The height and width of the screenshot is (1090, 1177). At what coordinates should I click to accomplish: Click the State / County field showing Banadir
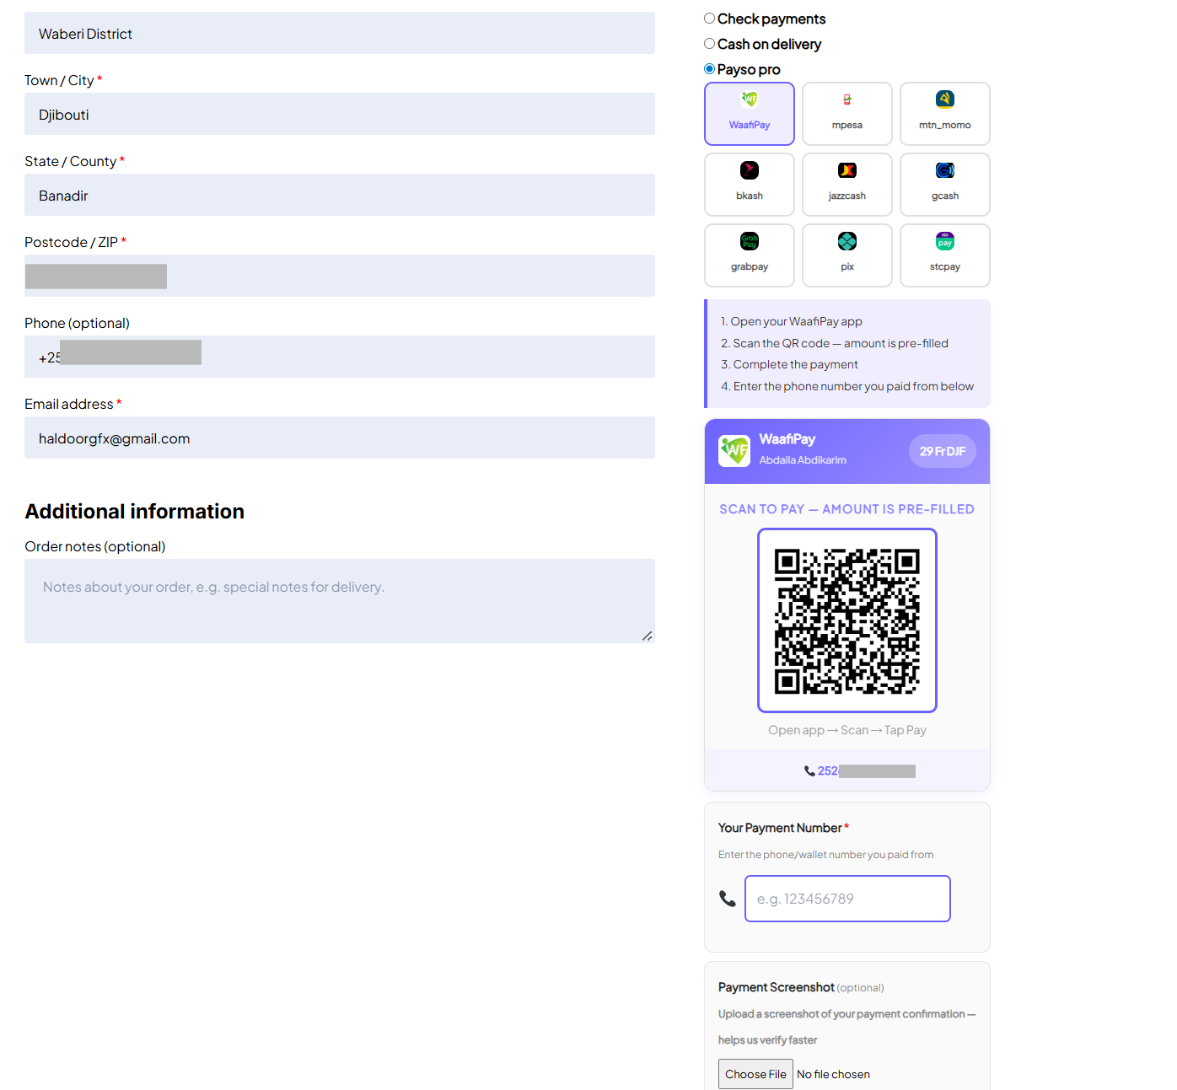click(x=339, y=195)
